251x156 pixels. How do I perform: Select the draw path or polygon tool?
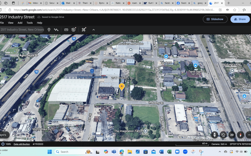click(56, 30)
